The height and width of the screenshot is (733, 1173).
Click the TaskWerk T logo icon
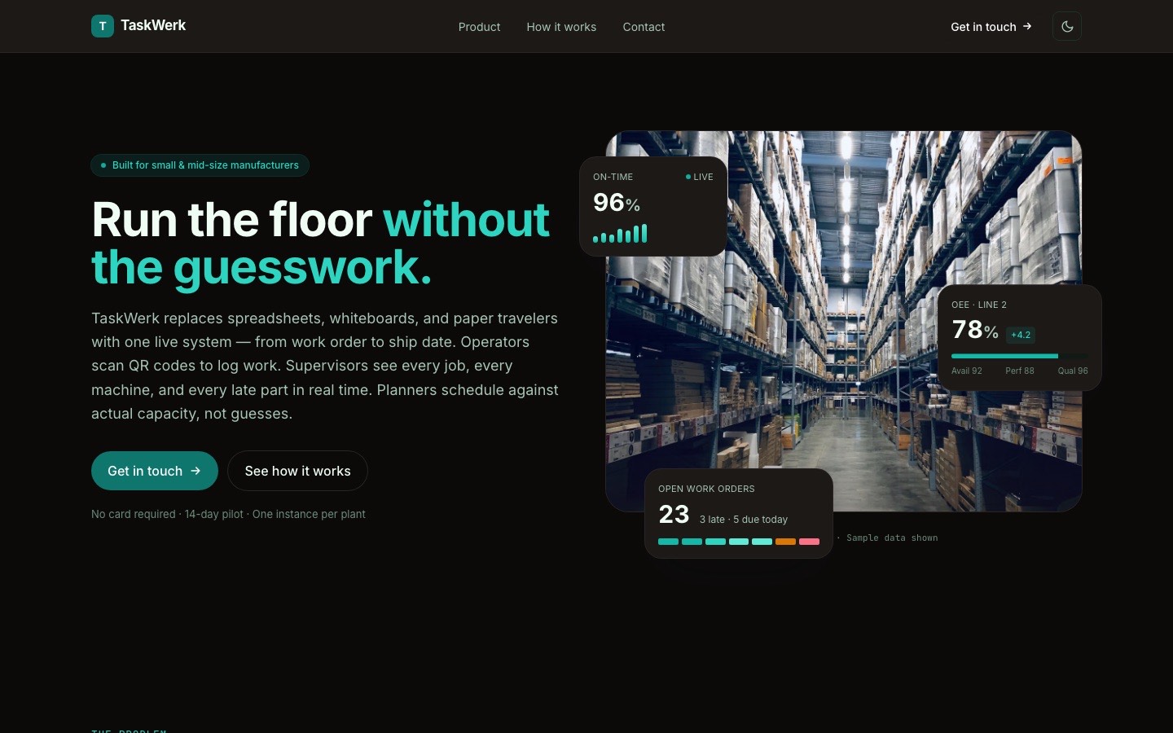pyautogui.click(x=103, y=26)
